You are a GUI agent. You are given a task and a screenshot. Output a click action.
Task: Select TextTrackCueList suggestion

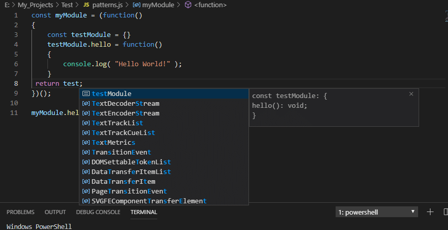point(164,132)
